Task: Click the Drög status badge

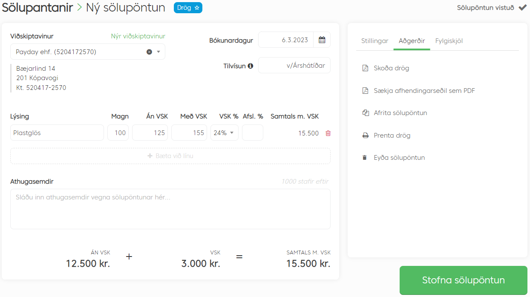Action: (188, 8)
